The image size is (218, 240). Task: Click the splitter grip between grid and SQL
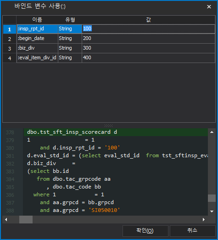(x=109, y=126)
